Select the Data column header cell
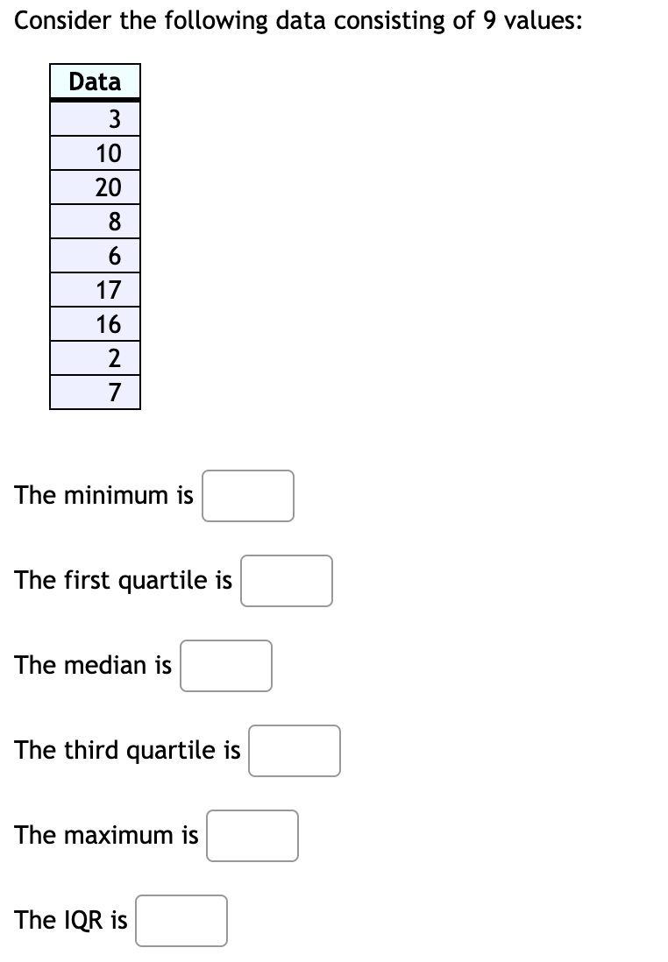Image resolution: width=668 pixels, height=962 pixels. click(x=95, y=83)
